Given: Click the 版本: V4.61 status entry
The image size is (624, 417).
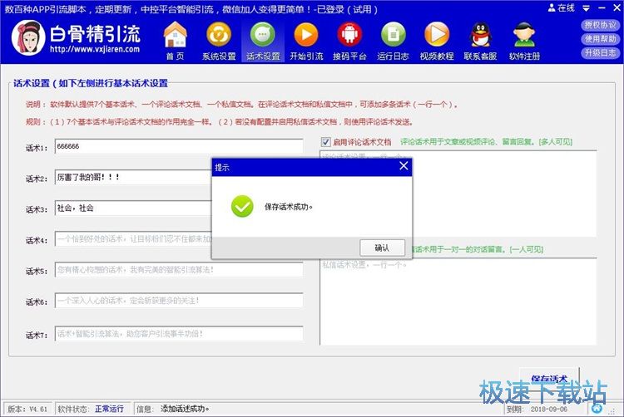Looking at the screenshot, I should [x=27, y=409].
